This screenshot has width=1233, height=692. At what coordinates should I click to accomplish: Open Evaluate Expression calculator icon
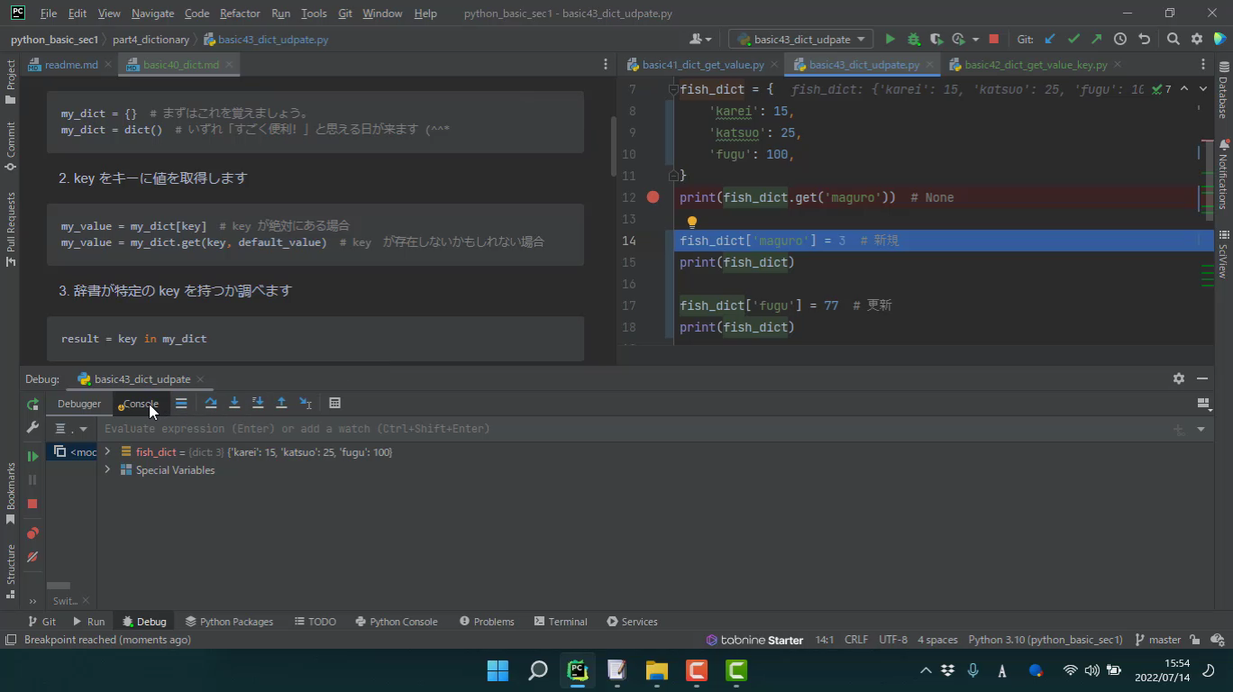[334, 403]
